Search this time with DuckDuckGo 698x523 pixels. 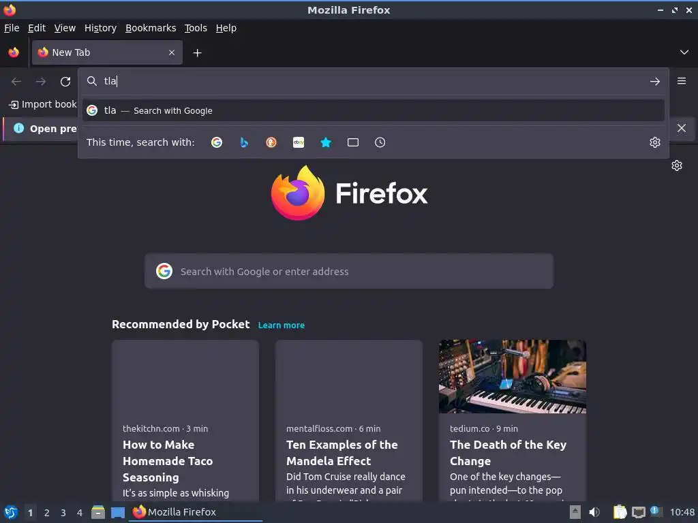tap(271, 142)
